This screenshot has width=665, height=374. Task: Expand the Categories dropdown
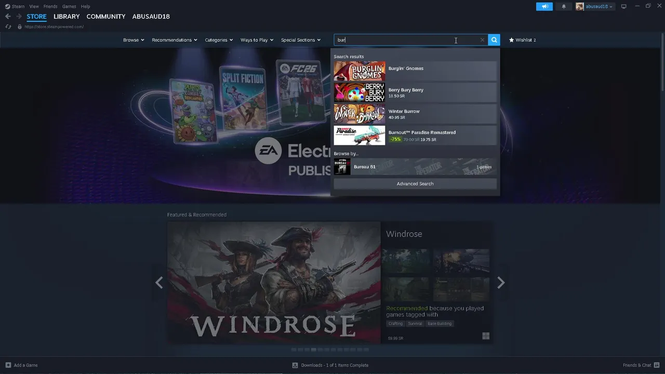coord(219,40)
